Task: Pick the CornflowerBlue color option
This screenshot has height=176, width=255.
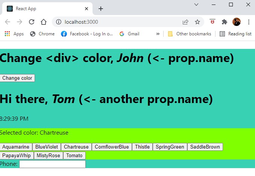Action: click(x=112, y=147)
